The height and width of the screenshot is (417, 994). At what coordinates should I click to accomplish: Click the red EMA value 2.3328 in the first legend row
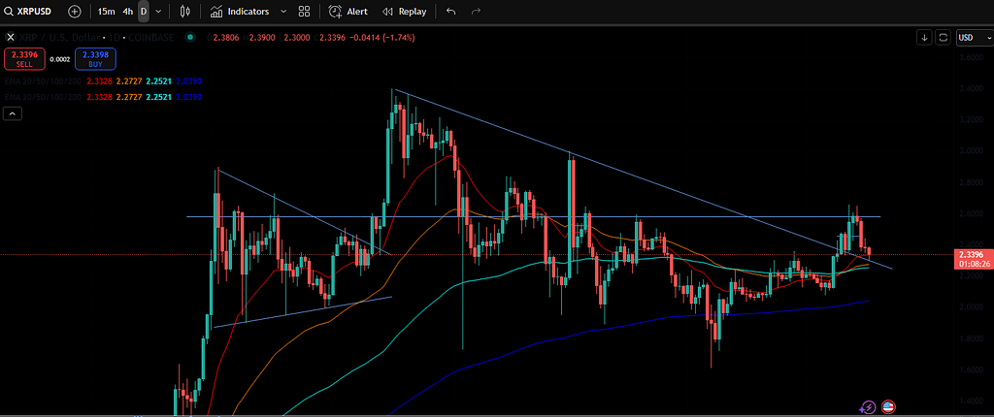[99, 81]
